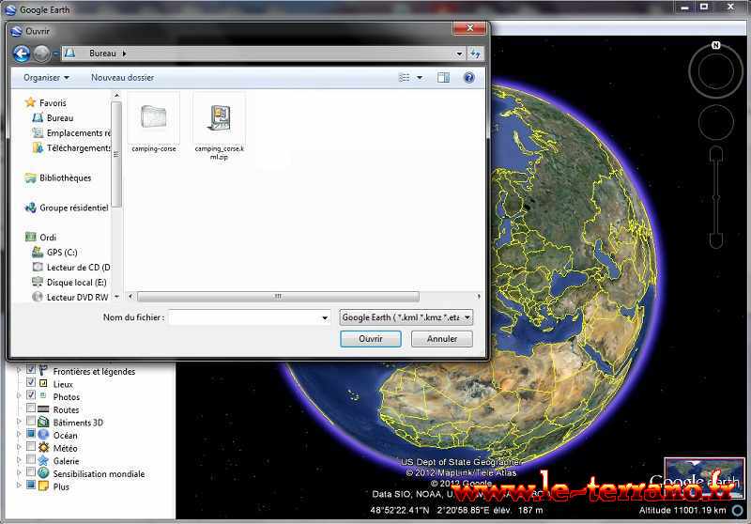Open Favoris star in navigation pane

[x=46, y=102]
